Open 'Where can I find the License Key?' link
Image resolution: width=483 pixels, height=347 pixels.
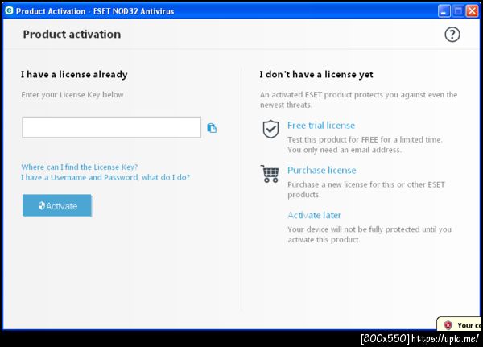(x=80, y=167)
